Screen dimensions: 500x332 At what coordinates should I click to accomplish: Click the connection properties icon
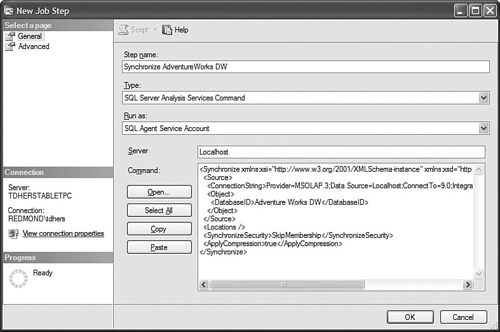[13, 233]
